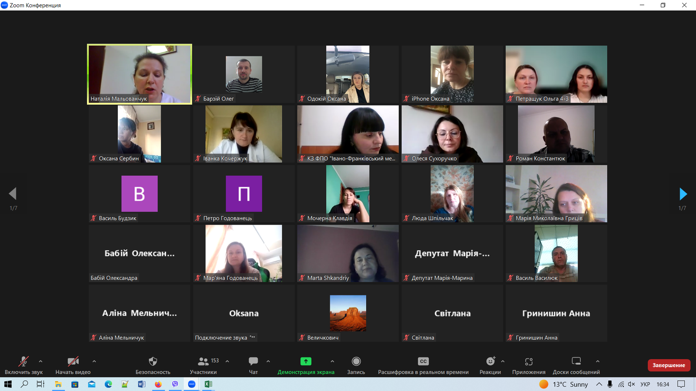
Task: Expand audio options arrow beside Включить звук
Action: pyautogui.click(x=40, y=361)
